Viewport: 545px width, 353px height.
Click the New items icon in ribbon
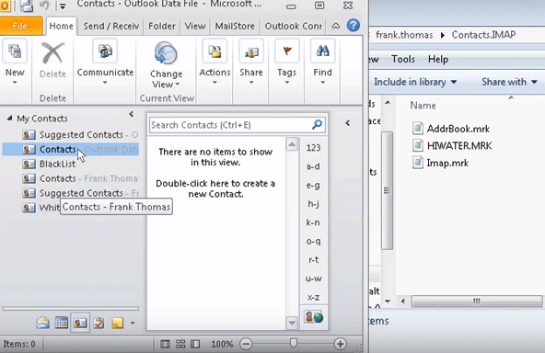coord(15,51)
